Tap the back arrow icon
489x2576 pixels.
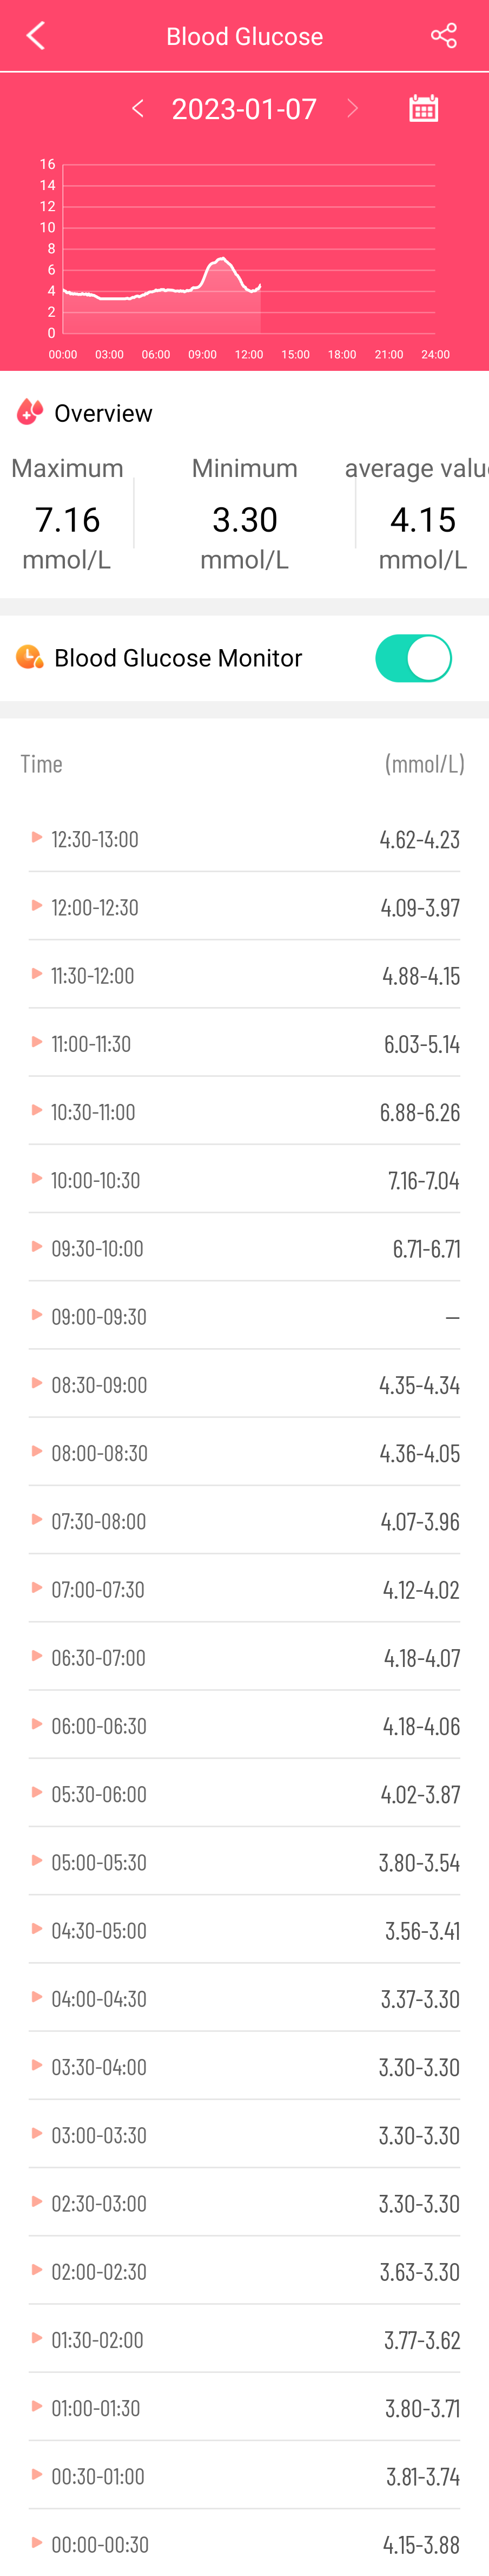click(36, 36)
